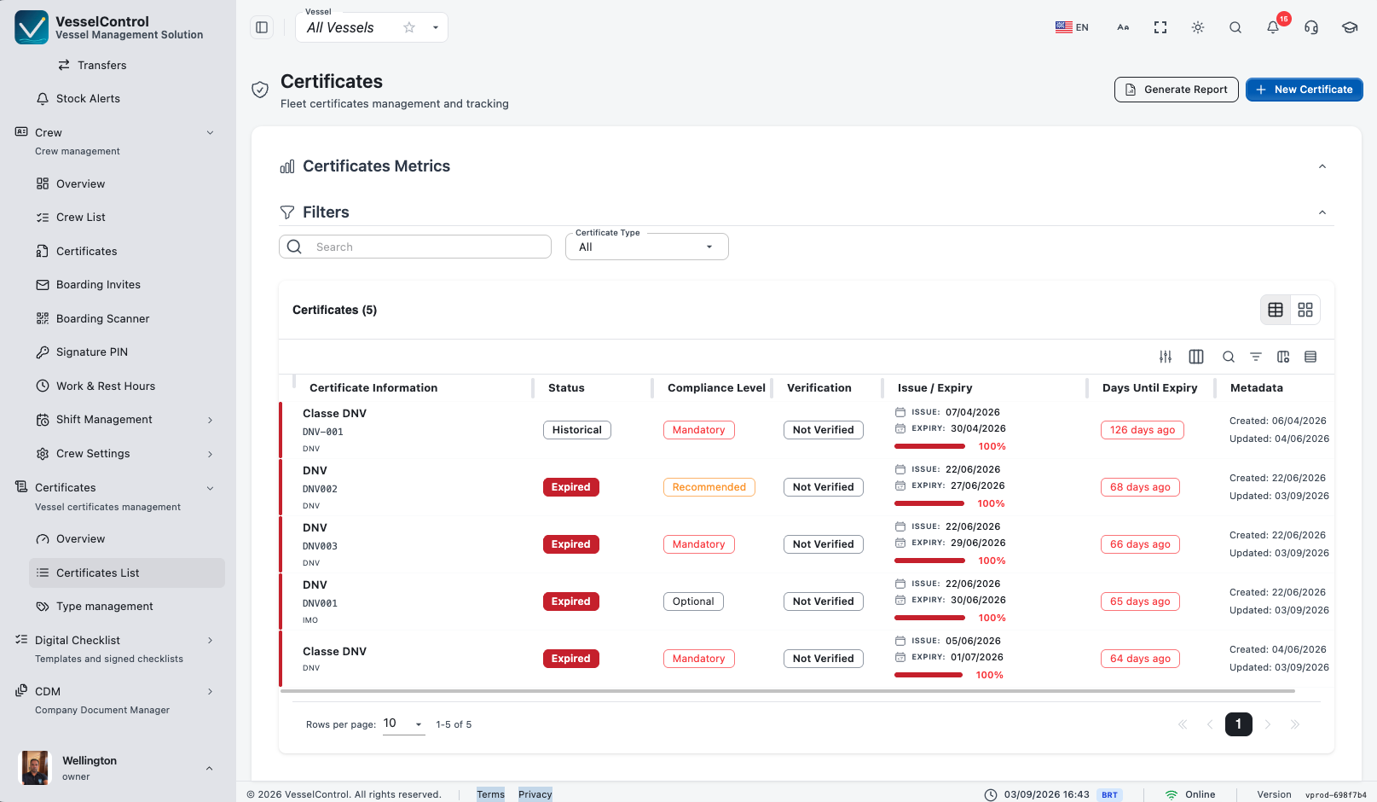Open the font size Aa control
The width and height of the screenshot is (1377, 802).
(1123, 27)
